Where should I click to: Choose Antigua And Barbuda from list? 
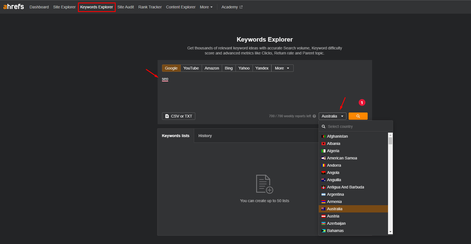coord(353,187)
